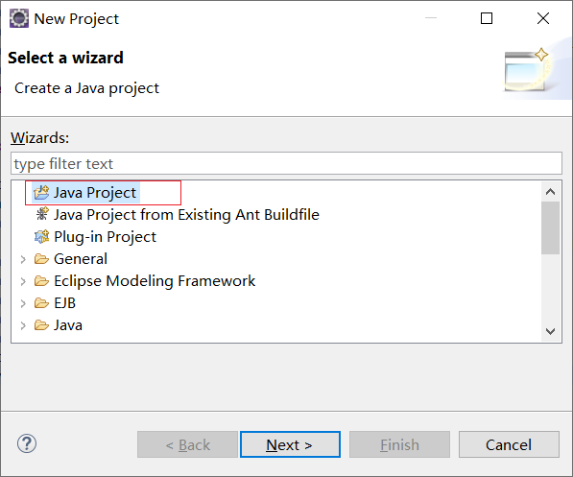Select the Java Project wizard icon
The width and height of the screenshot is (573, 477).
(41, 193)
